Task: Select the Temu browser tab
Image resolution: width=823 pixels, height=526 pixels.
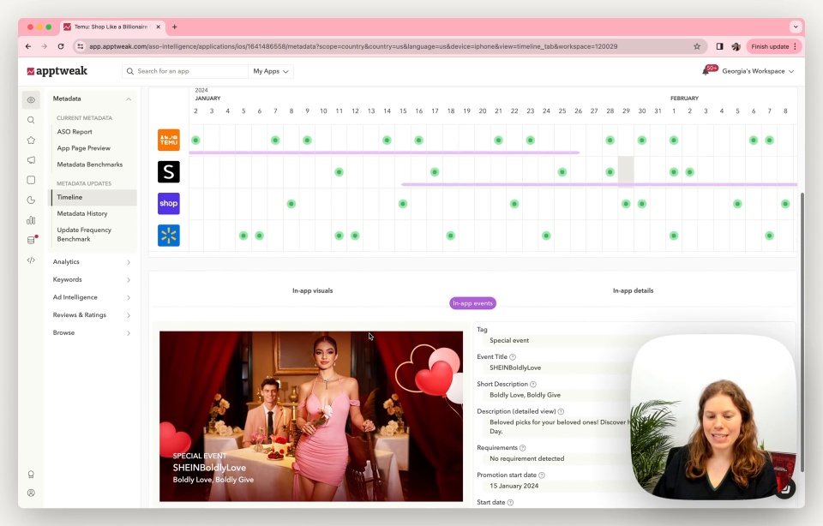Action: [x=104, y=26]
